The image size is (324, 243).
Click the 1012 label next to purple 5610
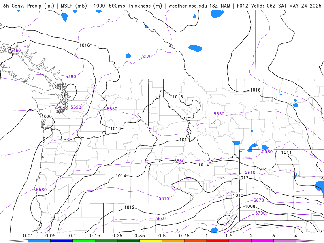pos(243,178)
